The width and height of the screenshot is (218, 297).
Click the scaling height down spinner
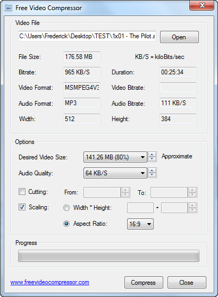[x=192, y=210]
